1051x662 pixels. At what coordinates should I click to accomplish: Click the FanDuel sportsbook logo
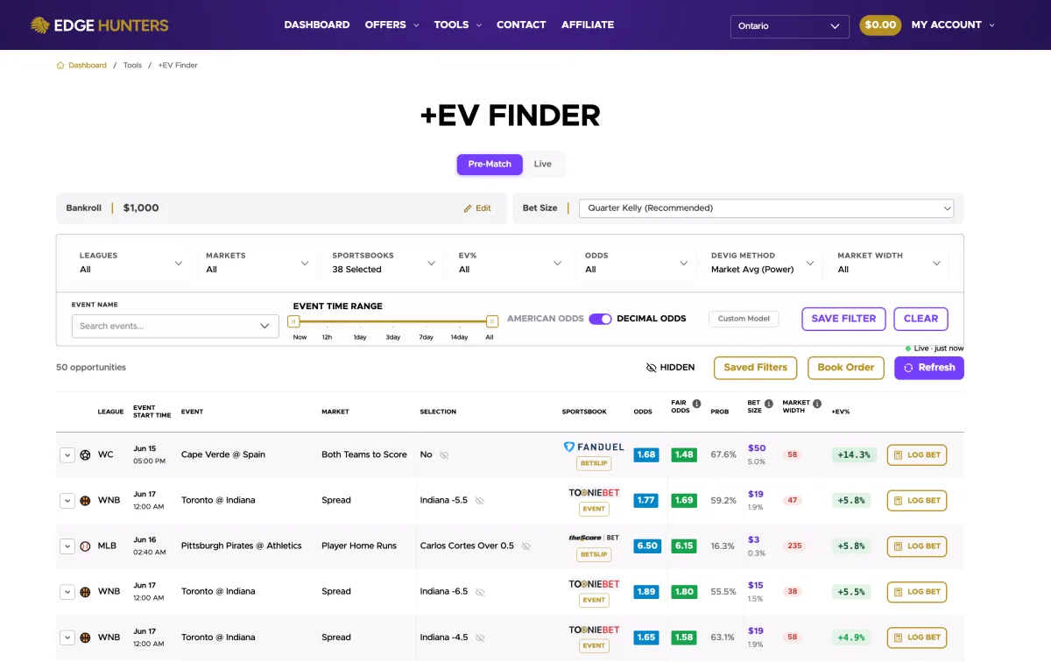[x=594, y=447]
